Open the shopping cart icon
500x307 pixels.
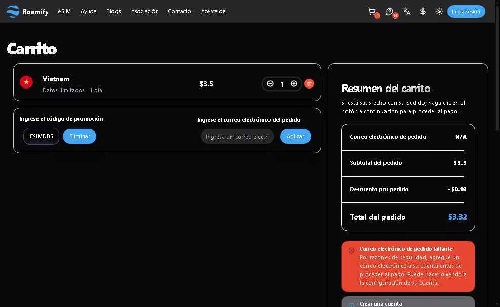(x=372, y=12)
